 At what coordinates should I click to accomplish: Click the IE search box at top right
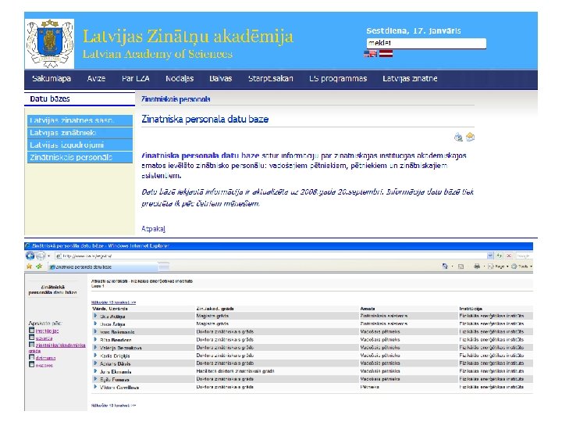point(524,256)
